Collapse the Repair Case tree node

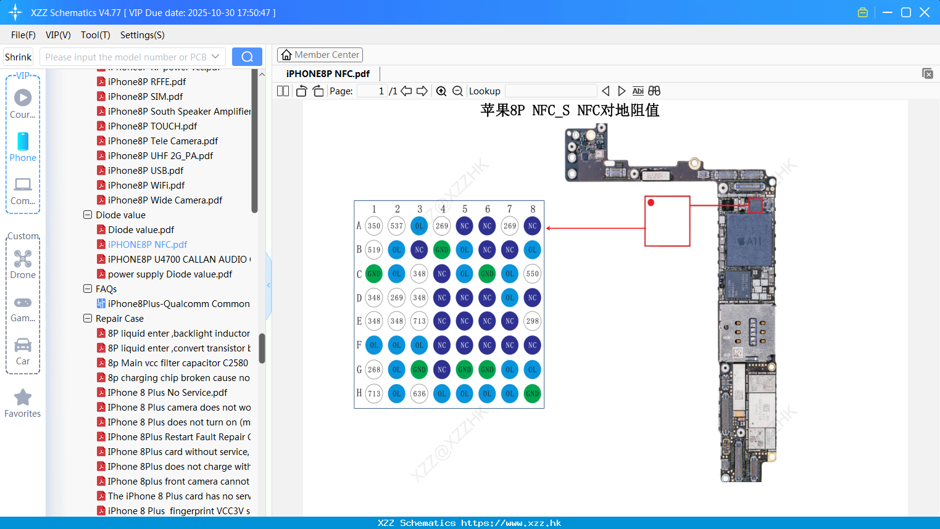pos(88,318)
